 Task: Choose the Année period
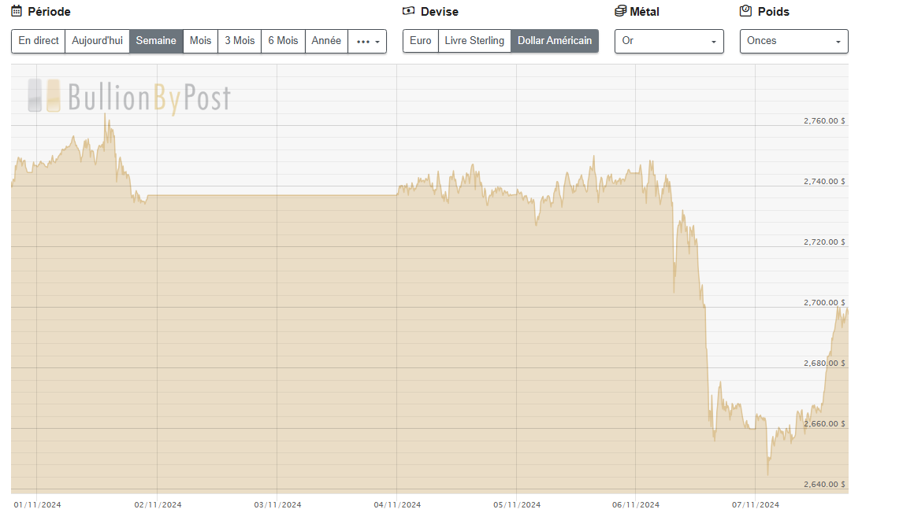pos(326,41)
